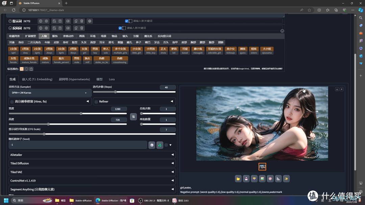Click the CFG Scale slider handle
Viewport: 365px width, 205px height.
[x=44, y=134]
